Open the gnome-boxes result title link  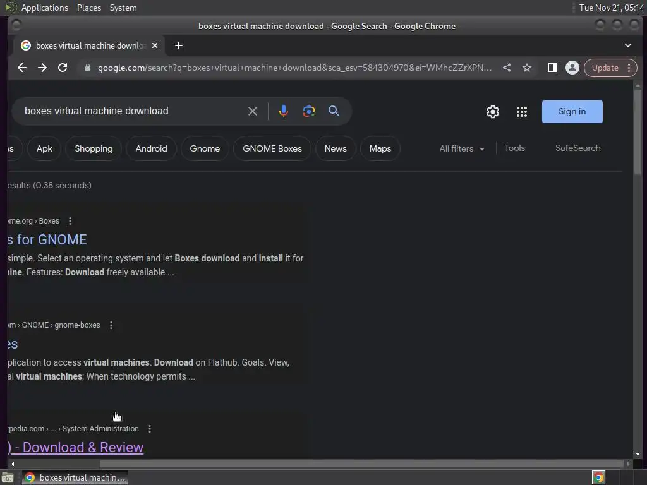[x=13, y=344]
